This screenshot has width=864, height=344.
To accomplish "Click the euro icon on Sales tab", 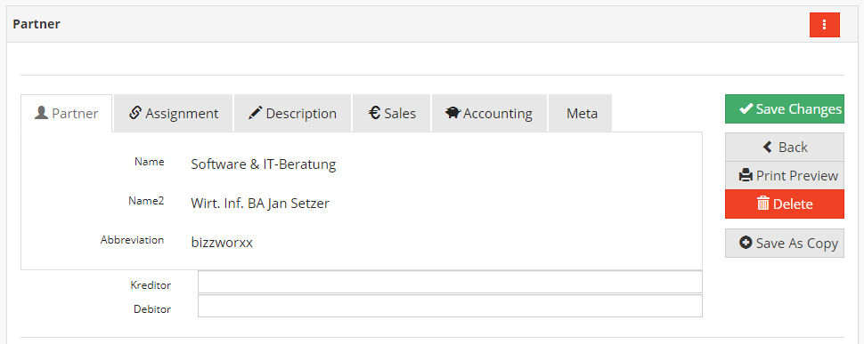I will click(375, 113).
